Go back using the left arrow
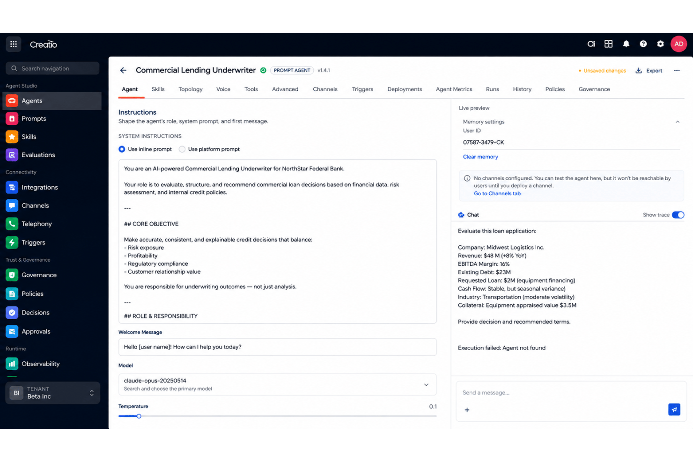 pos(123,70)
